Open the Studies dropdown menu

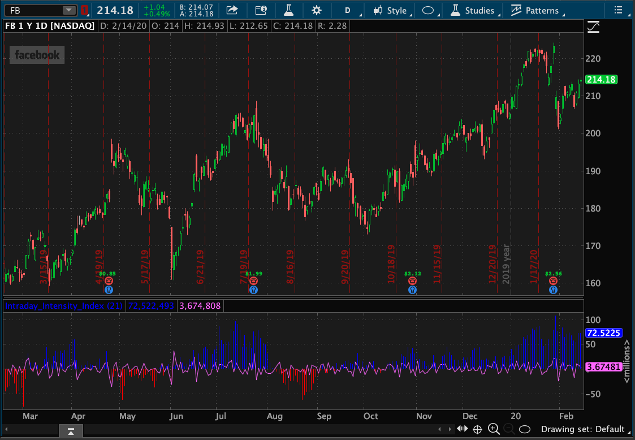tap(474, 11)
